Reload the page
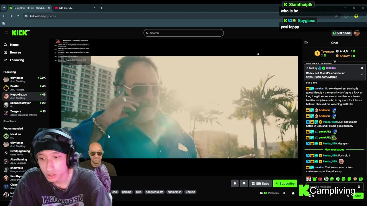367x206 pixels. coord(18,16)
